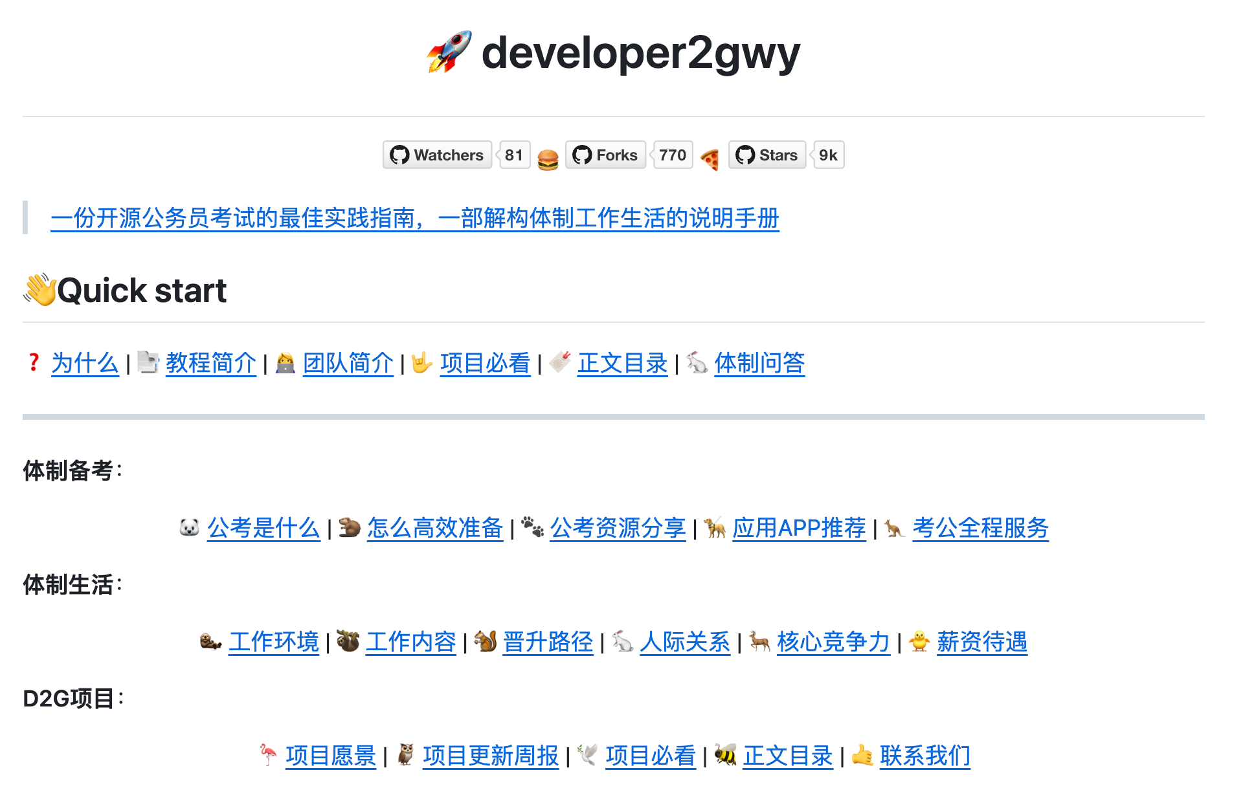This screenshot has height=788, width=1243.
Task: Open the 为什么 link
Action: pyautogui.click(x=85, y=363)
